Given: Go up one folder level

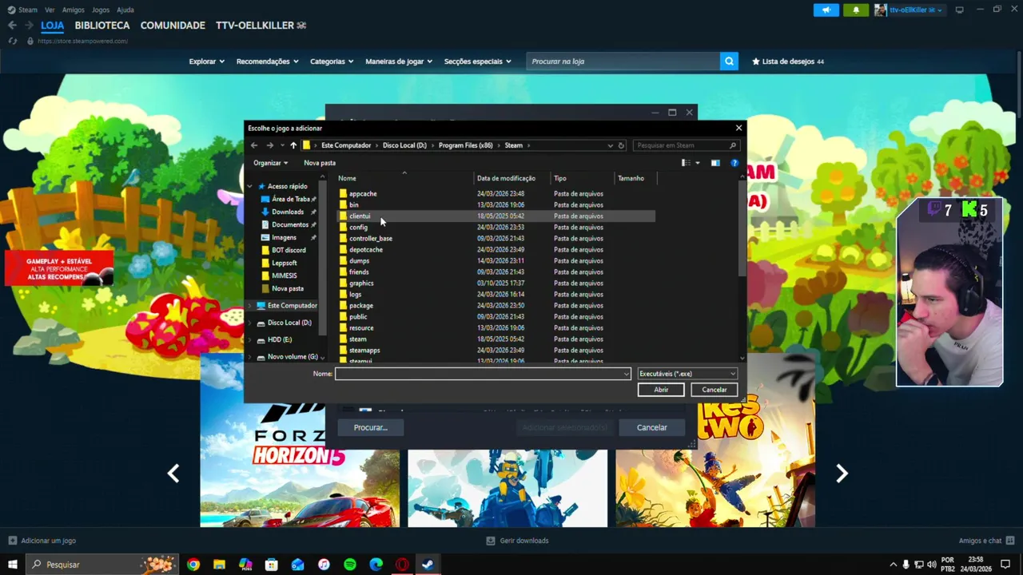Looking at the screenshot, I should [293, 145].
